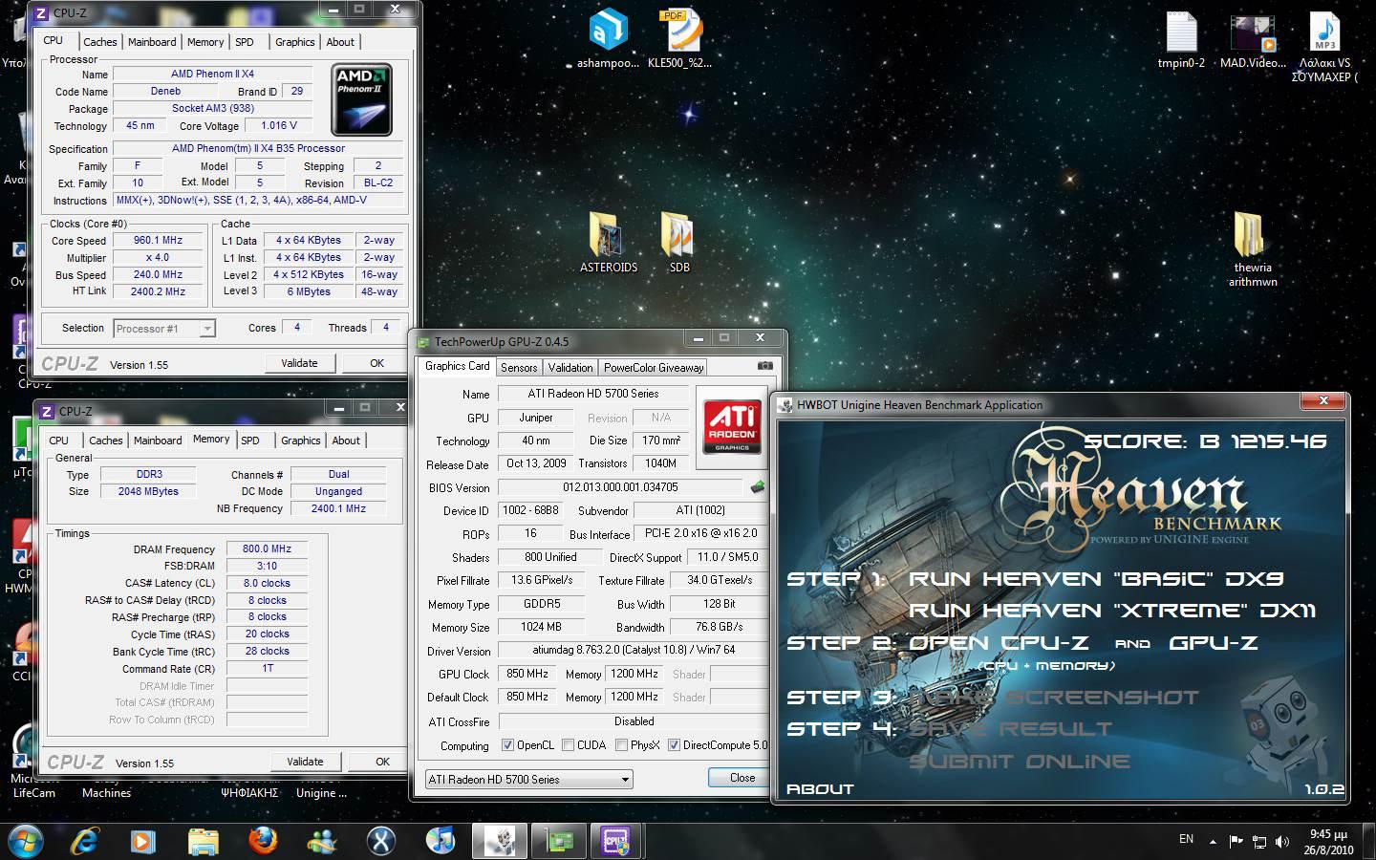
Task: Click Validate in upper CPU-Z window
Action: point(299,363)
